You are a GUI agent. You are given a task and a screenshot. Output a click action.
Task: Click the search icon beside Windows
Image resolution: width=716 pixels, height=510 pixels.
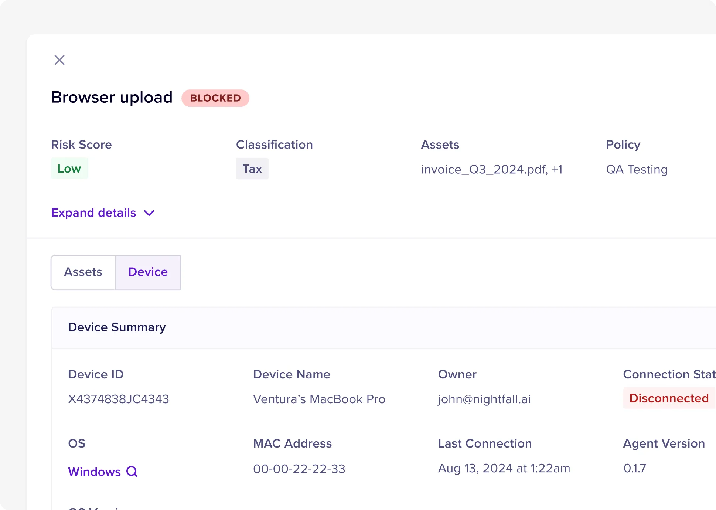(x=132, y=472)
